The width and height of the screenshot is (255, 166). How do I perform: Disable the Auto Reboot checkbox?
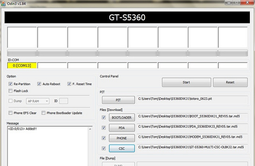click(x=39, y=84)
